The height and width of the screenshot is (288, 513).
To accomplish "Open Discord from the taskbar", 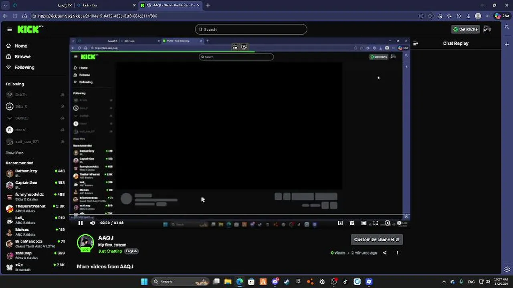I will 275,282.
